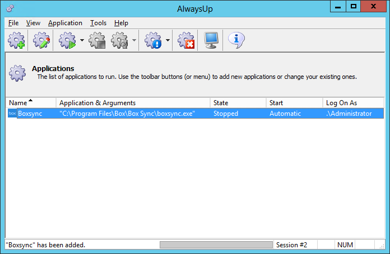Image resolution: width=390 pixels, height=254 pixels.
Task: Click the window resize grip
Action: pyautogui.click(x=382, y=246)
